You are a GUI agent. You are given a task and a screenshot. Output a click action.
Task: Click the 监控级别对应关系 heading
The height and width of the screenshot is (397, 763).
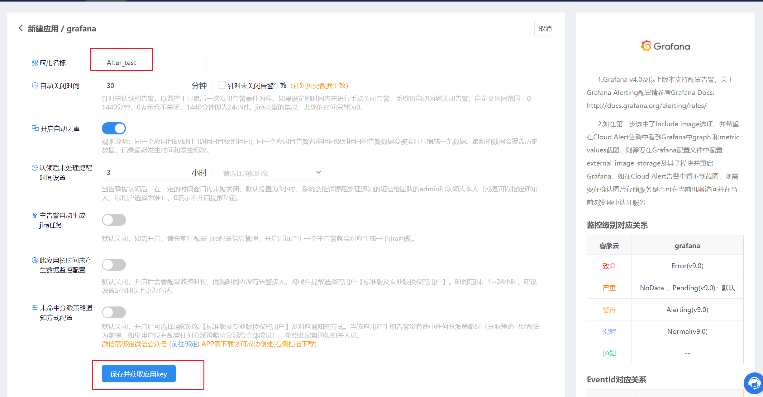(x=617, y=225)
